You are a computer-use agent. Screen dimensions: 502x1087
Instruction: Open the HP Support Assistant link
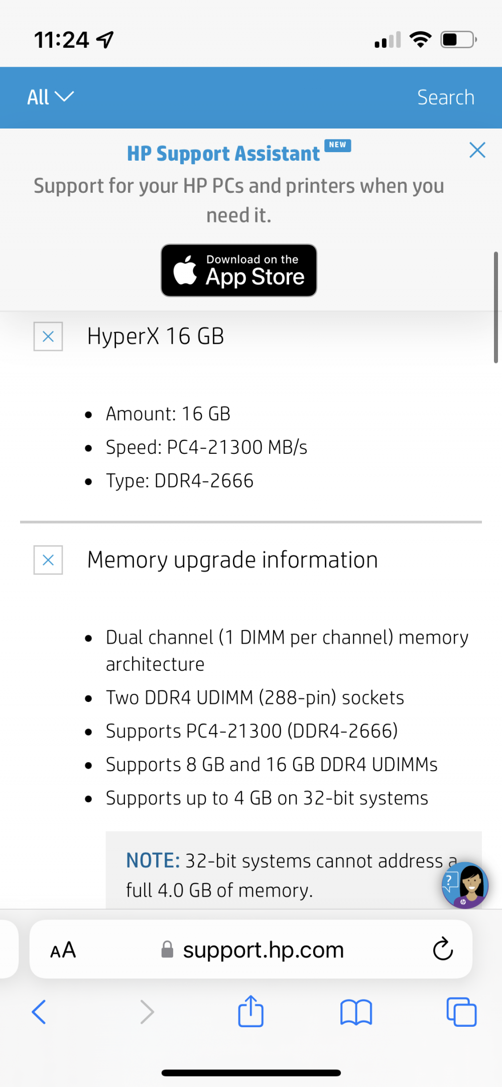[x=223, y=154]
